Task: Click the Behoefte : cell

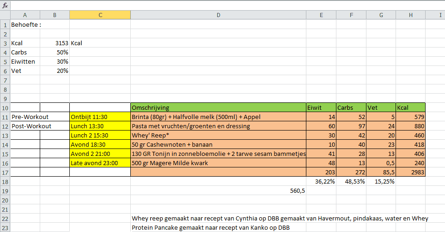Action: (25, 24)
